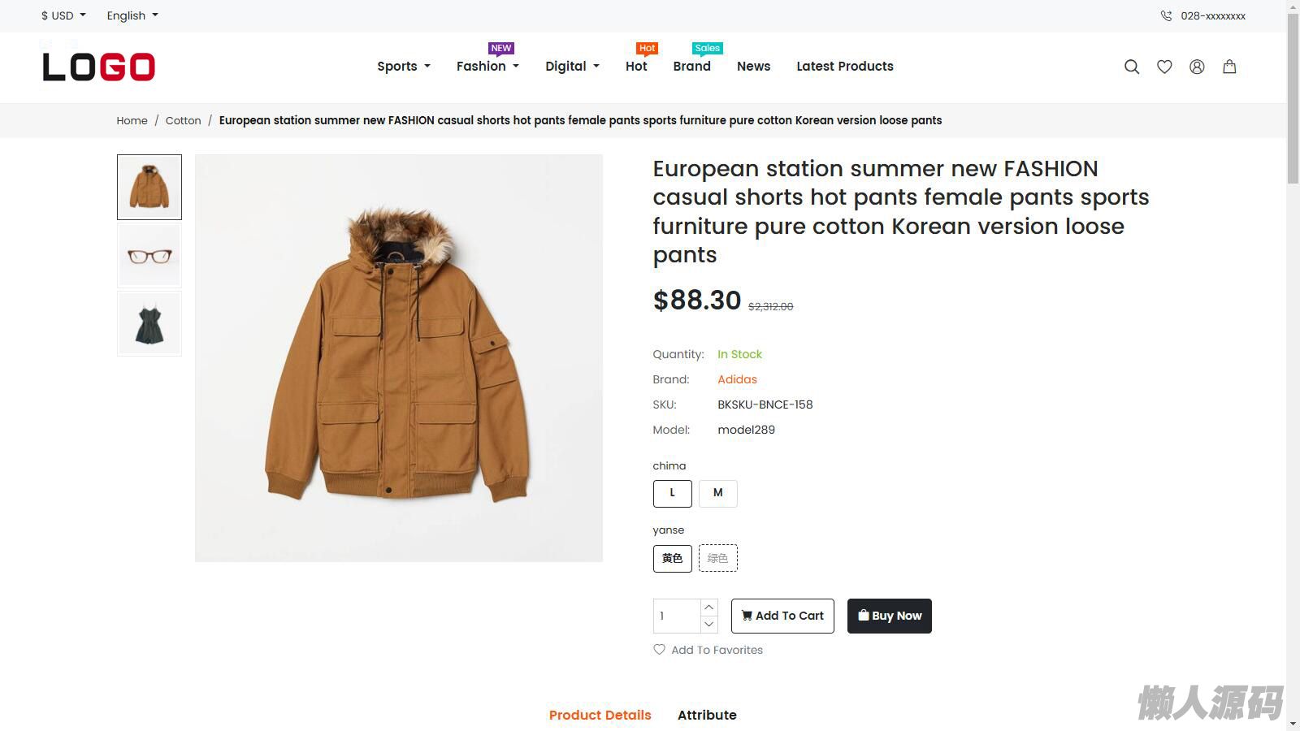Switch to the Attribute tab
The width and height of the screenshot is (1300, 731).
(707, 715)
